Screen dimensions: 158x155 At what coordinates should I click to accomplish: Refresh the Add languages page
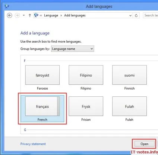click(x=136, y=16)
